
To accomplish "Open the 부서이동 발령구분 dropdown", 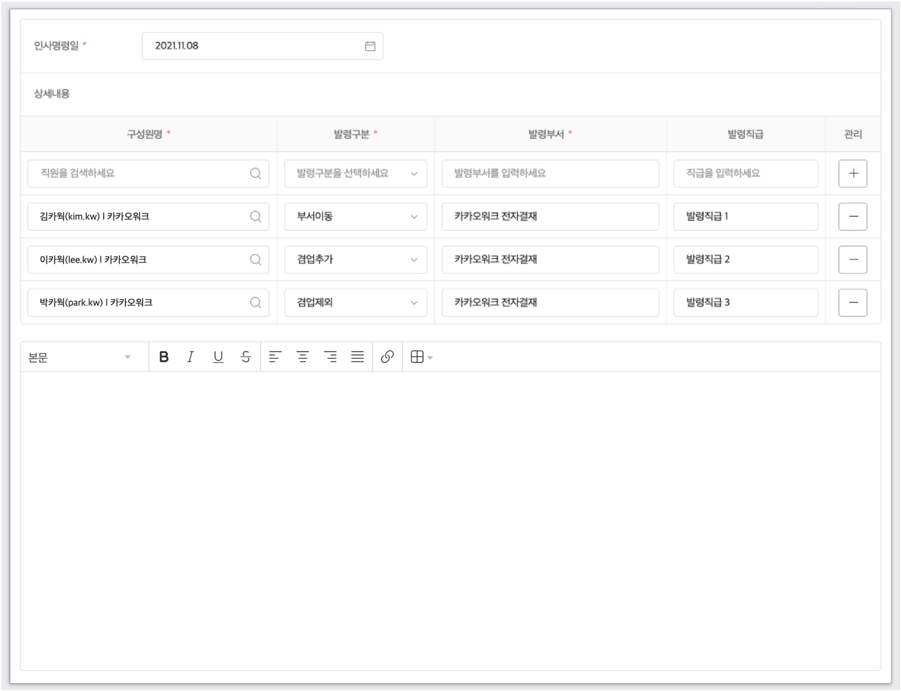I will pyautogui.click(x=355, y=217).
